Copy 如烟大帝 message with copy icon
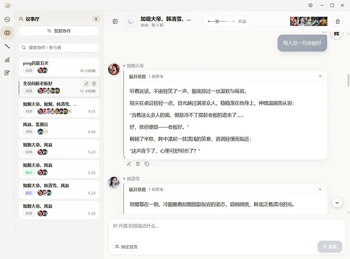 (x=147, y=164)
